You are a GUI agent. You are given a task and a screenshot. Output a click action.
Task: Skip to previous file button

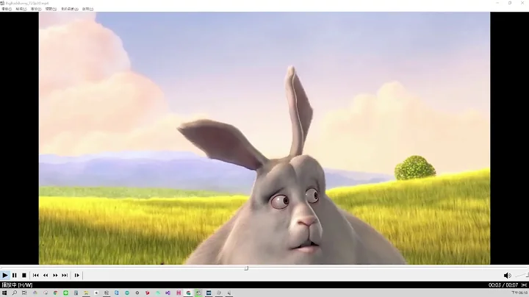(x=36, y=276)
